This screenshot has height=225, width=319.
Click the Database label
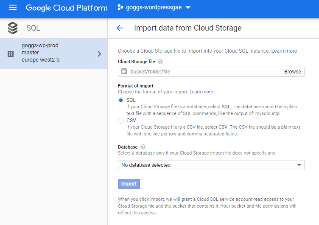128,147
